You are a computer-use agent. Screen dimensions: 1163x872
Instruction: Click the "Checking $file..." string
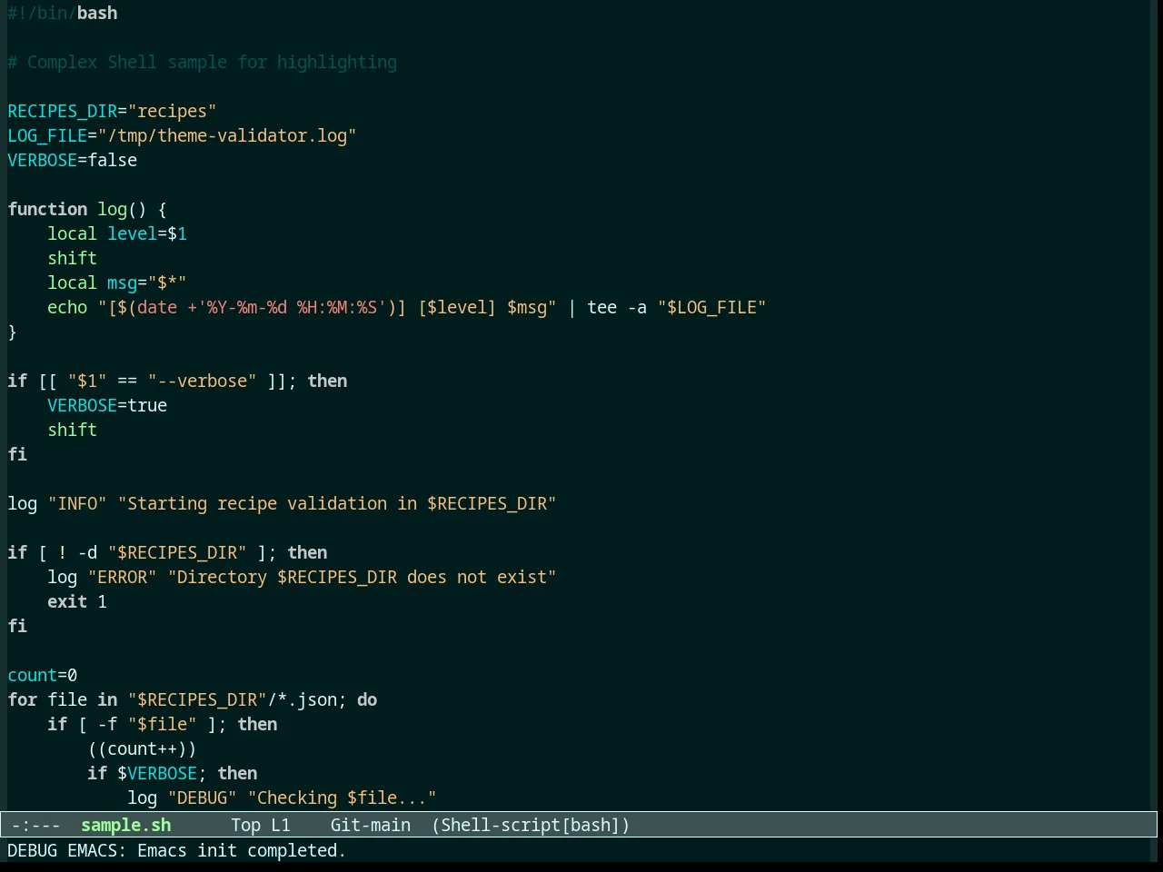tap(343, 798)
